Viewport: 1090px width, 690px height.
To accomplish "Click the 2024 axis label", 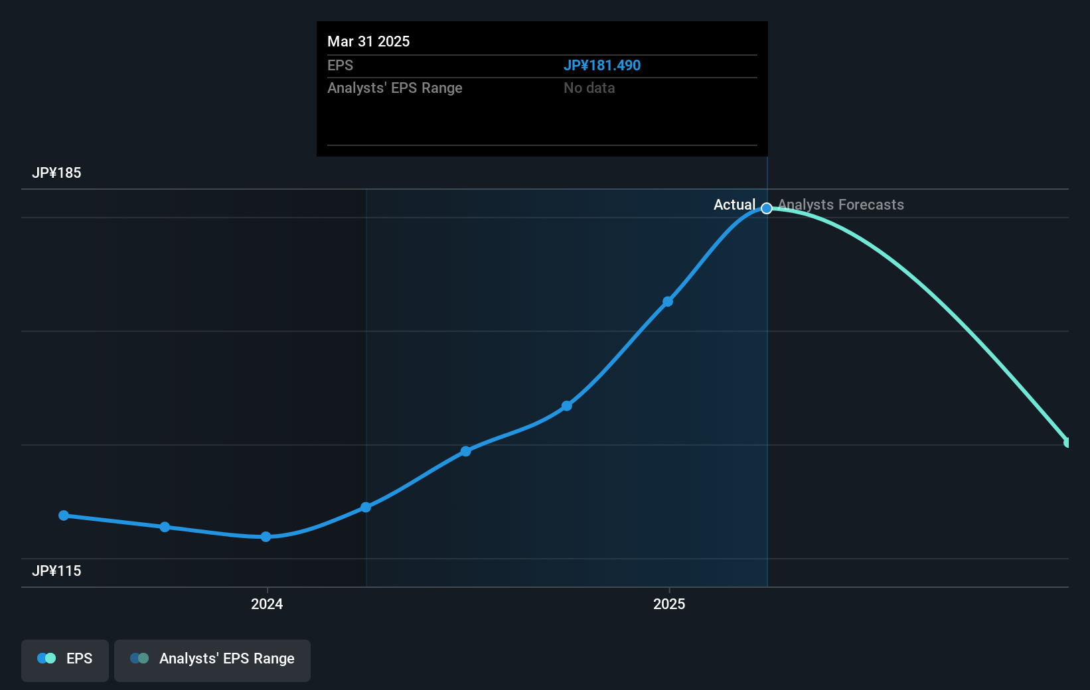I will 267,604.
